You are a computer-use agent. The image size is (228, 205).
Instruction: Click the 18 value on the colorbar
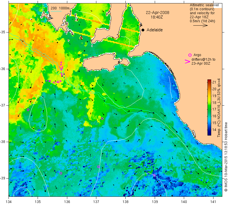214,102
